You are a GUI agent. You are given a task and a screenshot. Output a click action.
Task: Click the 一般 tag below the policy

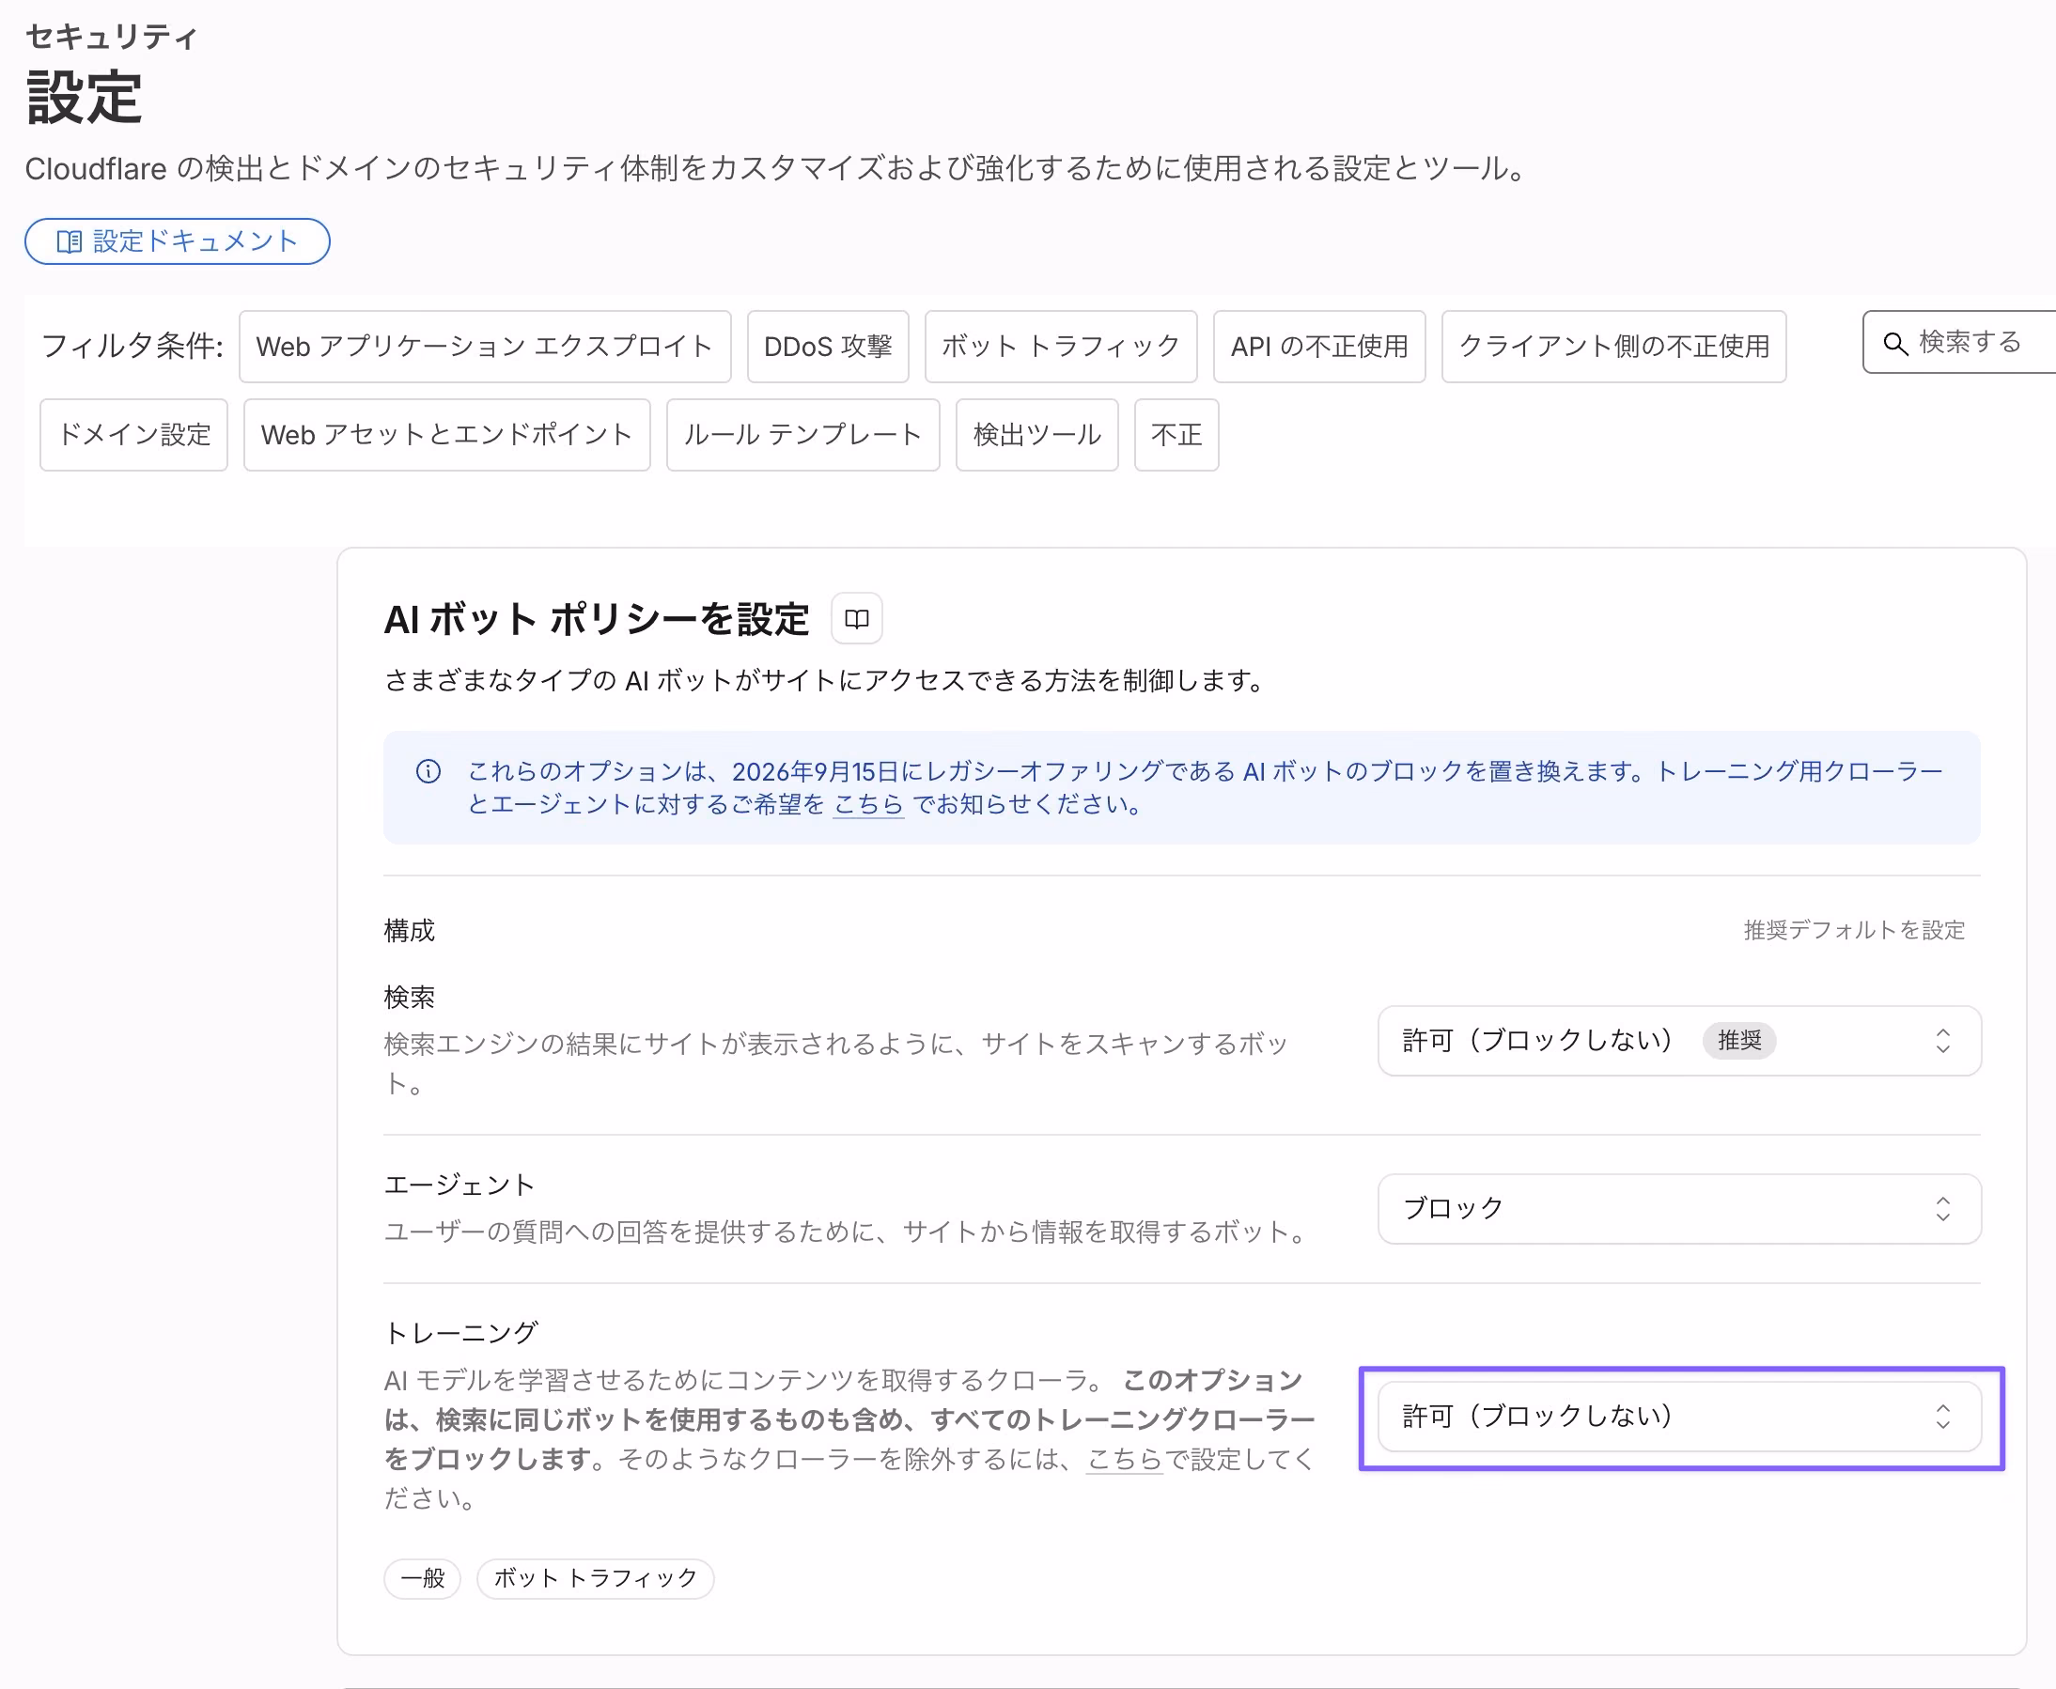pyautogui.click(x=422, y=1578)
